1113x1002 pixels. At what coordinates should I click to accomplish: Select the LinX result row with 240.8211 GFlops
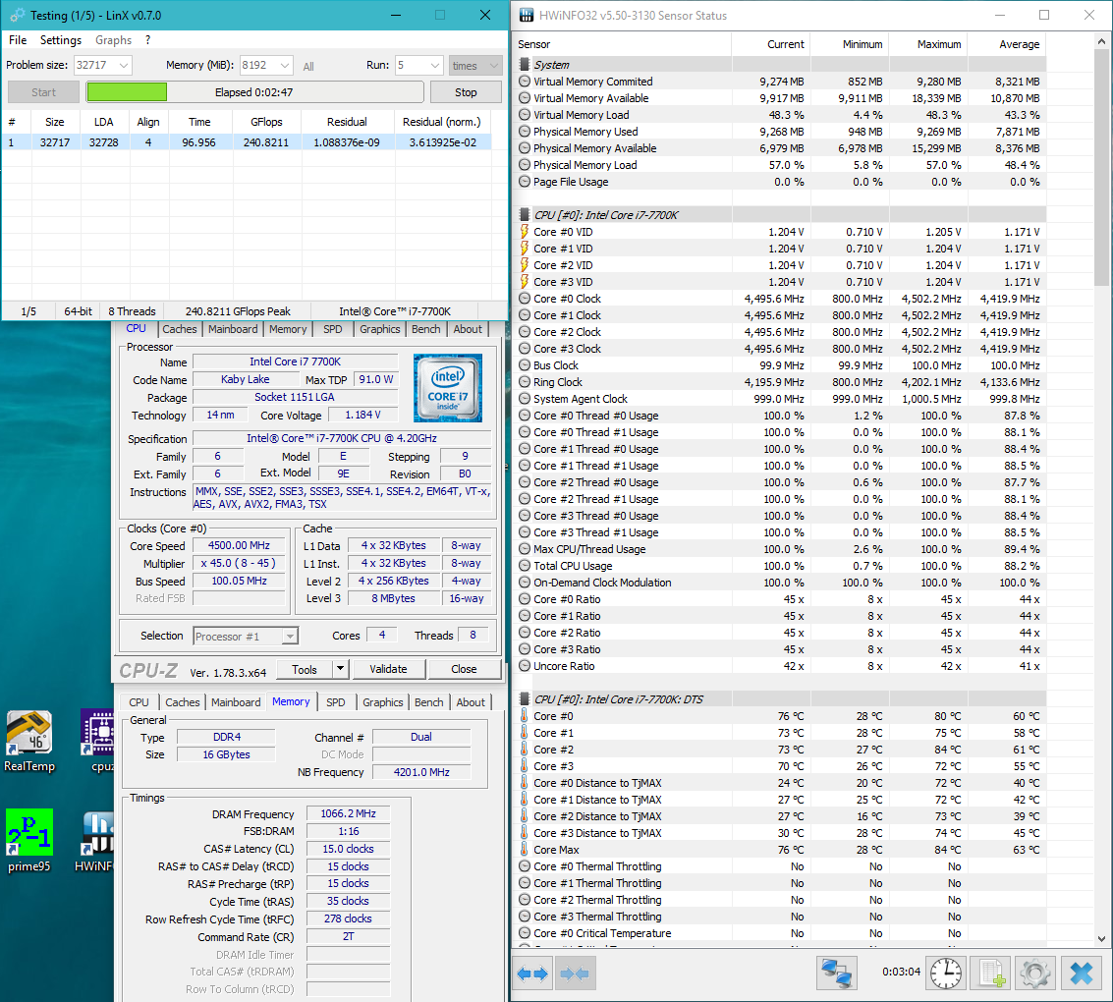247,142
